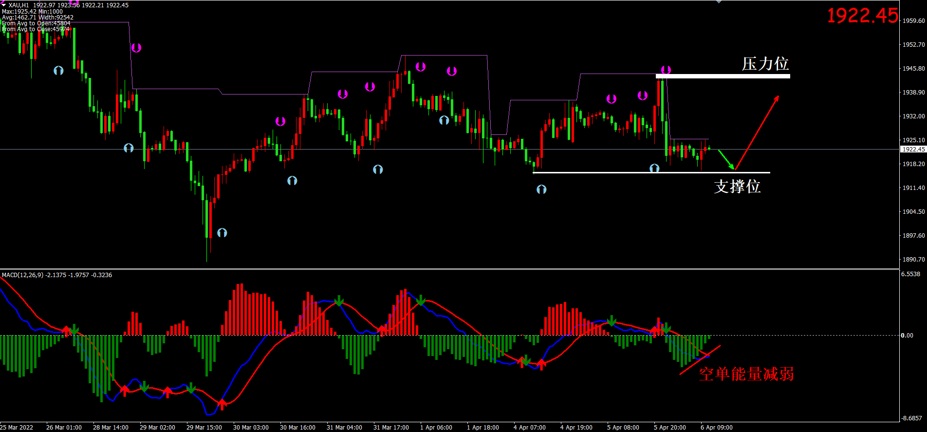Click the red up-arrow at the MACD's deepest trough
Image resolution: width=927 pixels, height=432 pixels.
click(x=222, y=404)
